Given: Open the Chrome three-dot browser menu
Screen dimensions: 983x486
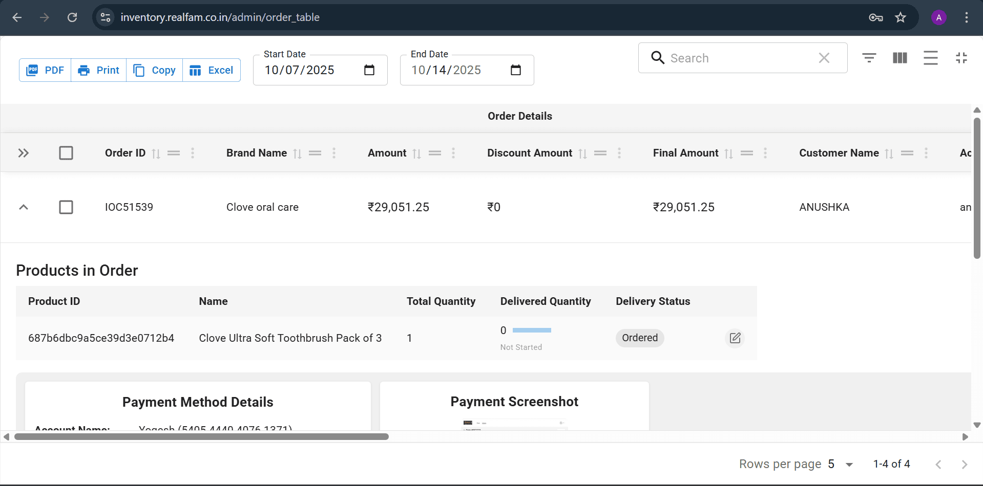Looking at the screenshot, I should (x=966, y=17).
